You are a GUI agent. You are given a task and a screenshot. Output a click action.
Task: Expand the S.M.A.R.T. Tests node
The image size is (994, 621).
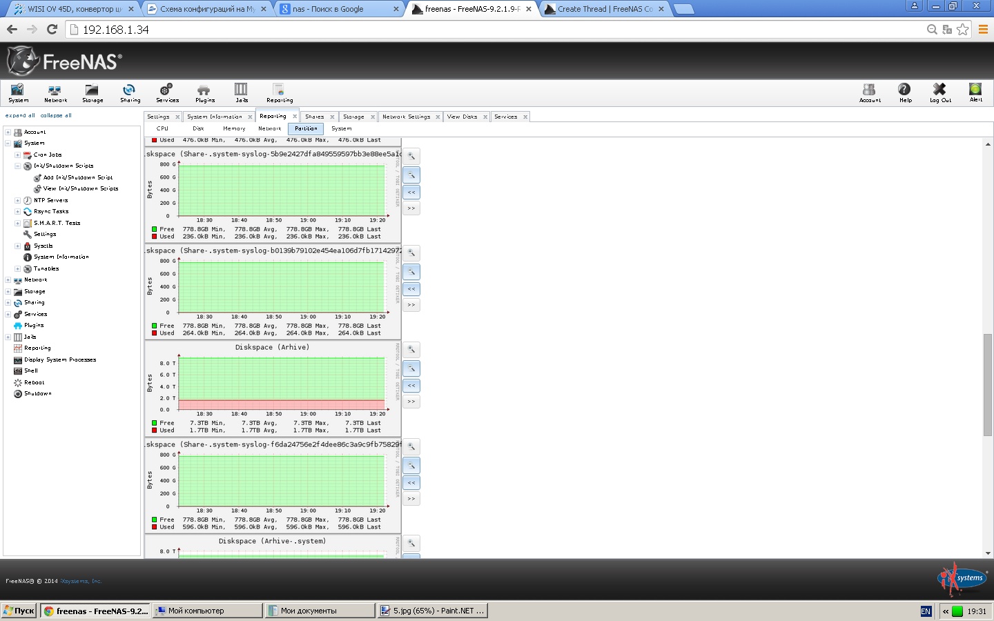click(17, 223)
